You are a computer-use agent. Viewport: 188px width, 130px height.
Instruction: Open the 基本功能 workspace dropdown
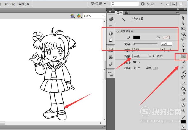98,4
